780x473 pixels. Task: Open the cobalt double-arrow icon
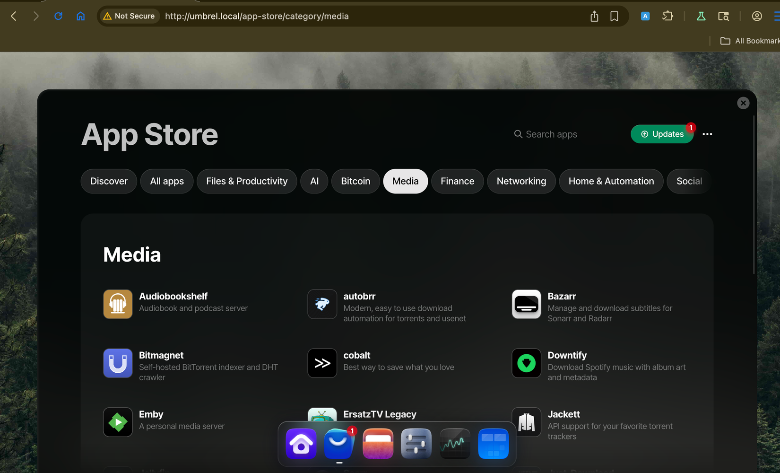pyautogui.click(x=322, y=363)
